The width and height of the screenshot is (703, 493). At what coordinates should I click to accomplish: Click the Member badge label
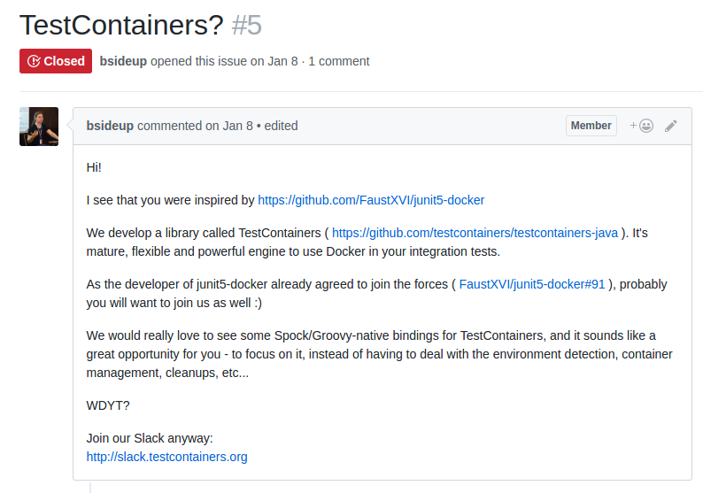point(591,126)
